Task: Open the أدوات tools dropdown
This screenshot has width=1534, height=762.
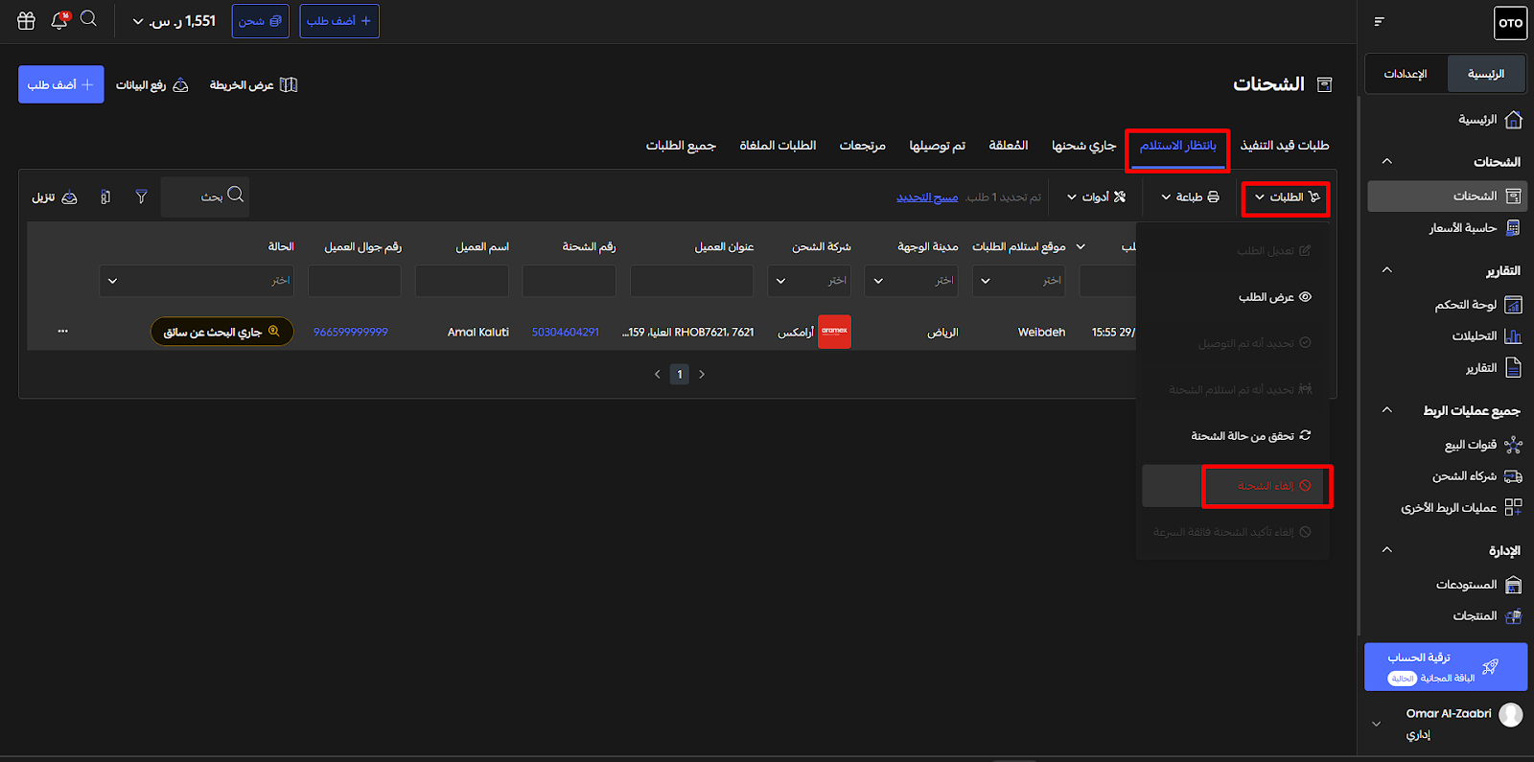Action: 1096,197
